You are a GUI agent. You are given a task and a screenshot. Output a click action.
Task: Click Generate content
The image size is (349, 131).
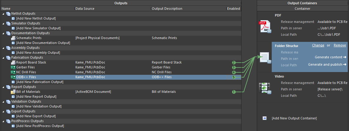330,57
